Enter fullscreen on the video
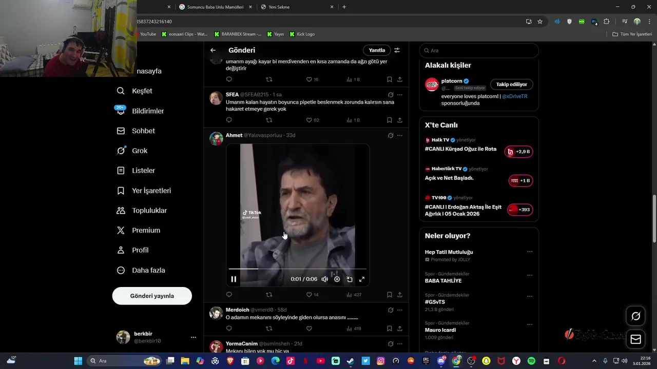This screenshot has width=657, height=369. pyautogui.click(x=362, y=279)
